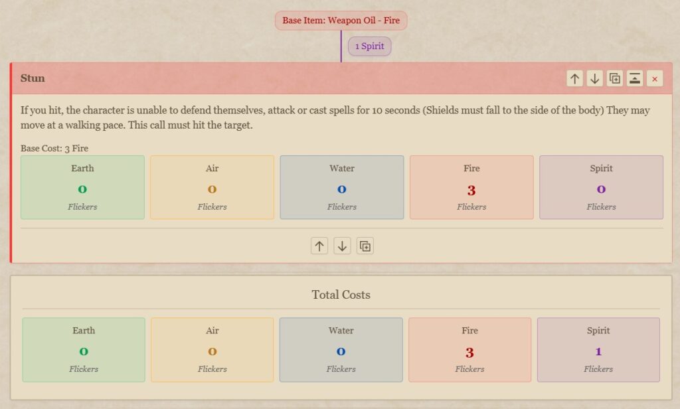
Task: Remove Stun with the red X button
Action: point(655,78)
